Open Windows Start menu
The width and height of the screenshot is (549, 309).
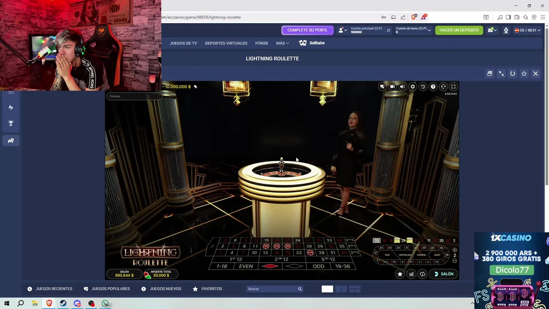coord(7,303)
